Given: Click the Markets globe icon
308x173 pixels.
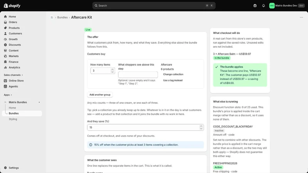Looking at the screenshot, I should tap(5, 56).
